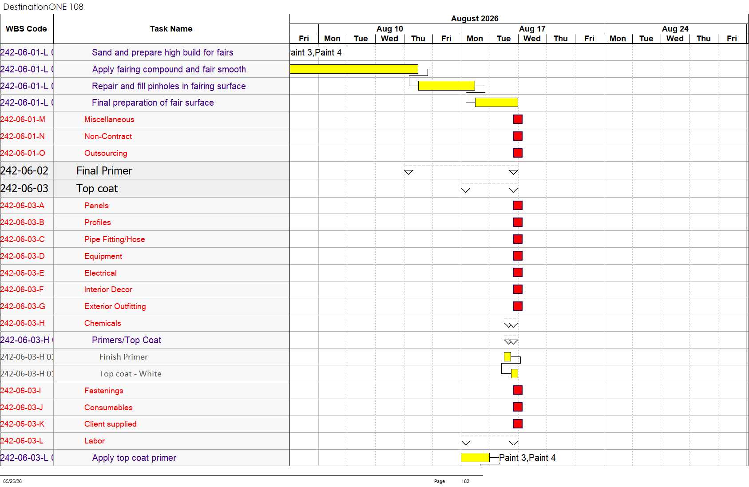This screenshot has height=487, width=749.
Task: Click the red Outsourcing milestone square
Action: click(518, 153)
